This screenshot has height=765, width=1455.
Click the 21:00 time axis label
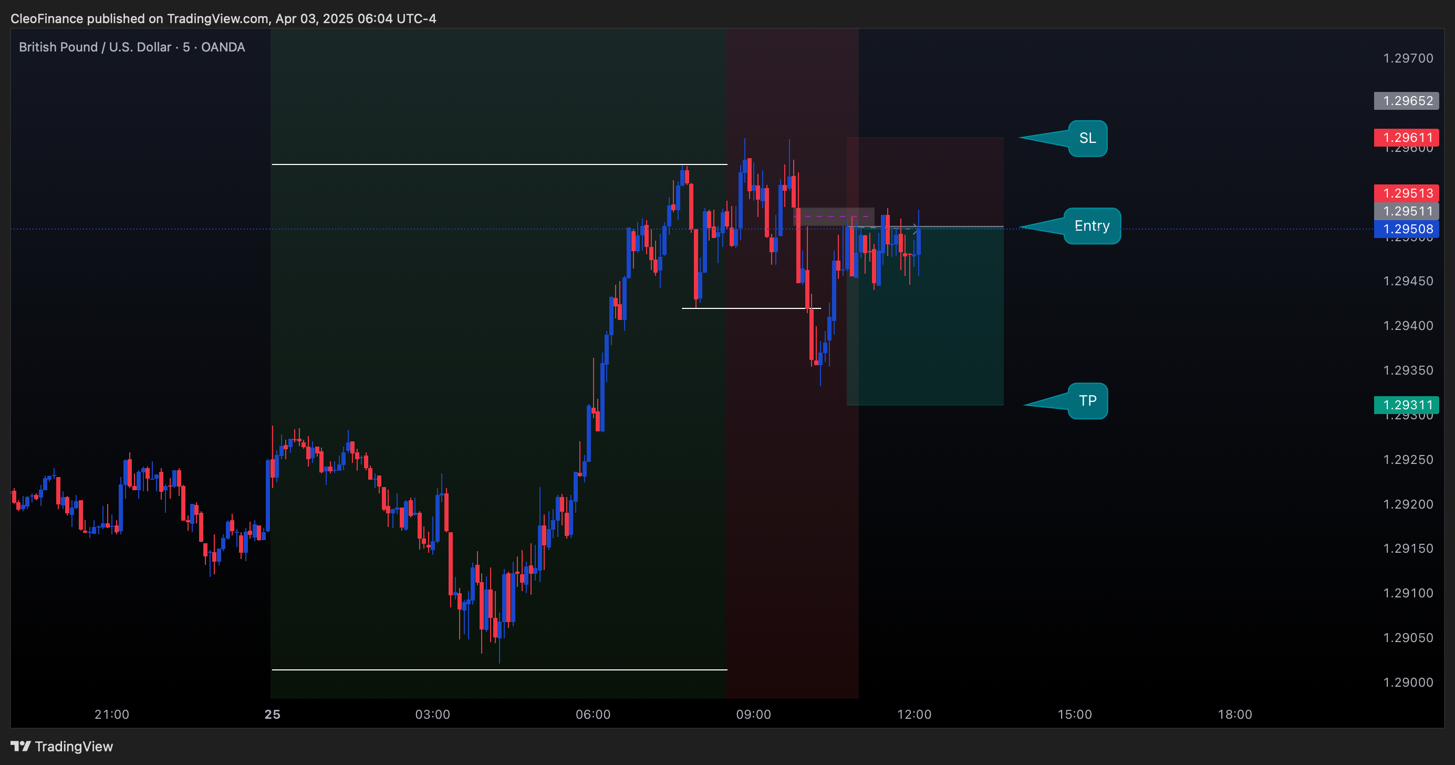[112, 715]
